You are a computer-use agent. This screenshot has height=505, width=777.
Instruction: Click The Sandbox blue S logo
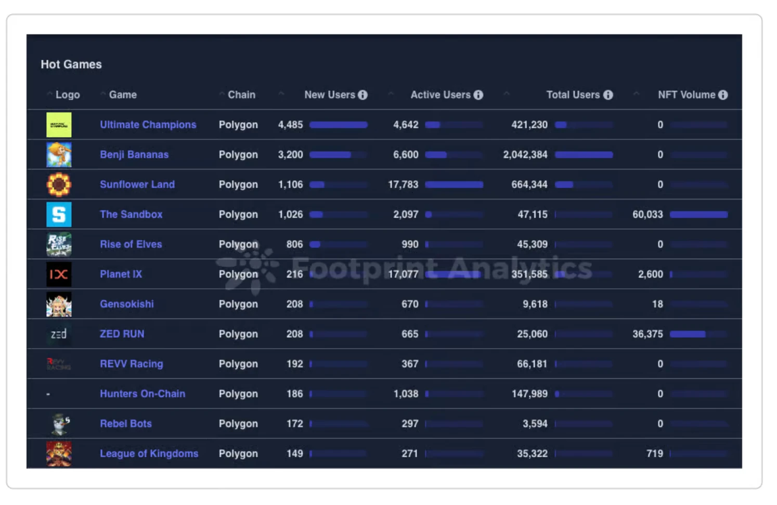coord(59,215)
